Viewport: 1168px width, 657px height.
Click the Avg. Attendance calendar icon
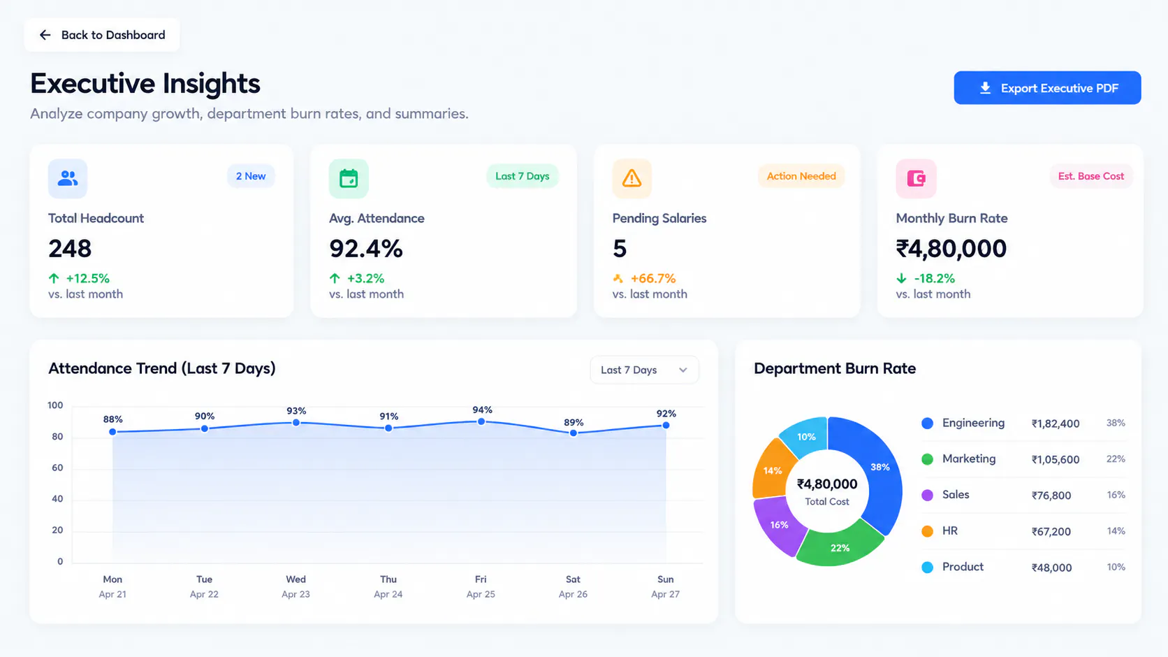pyautogui.click(x=349, y=178)
